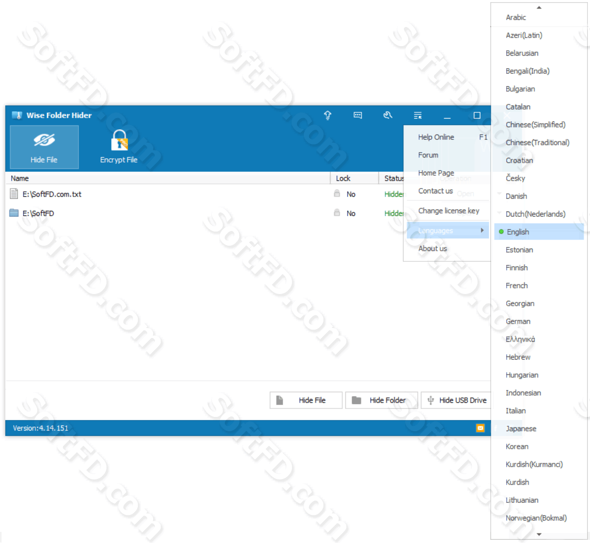The image size is (590, 543).
Task: Open the Encrypt File padlock tab
Action: (x=119, y=147)
